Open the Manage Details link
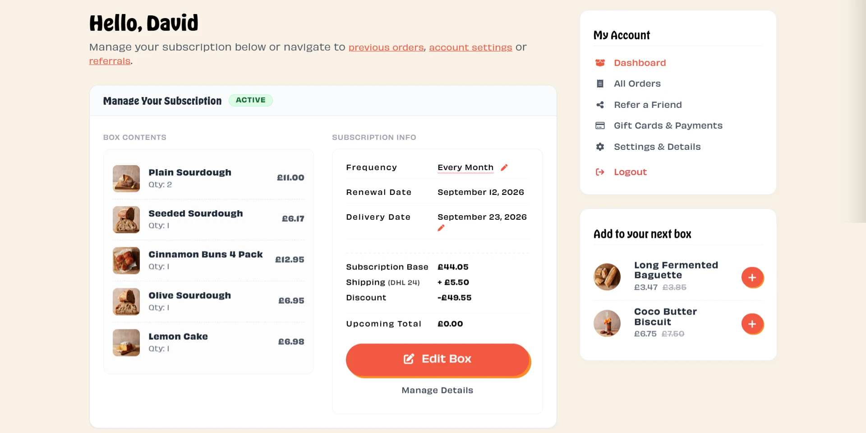This screenshot has height=433, width=866. click(438, 390)
